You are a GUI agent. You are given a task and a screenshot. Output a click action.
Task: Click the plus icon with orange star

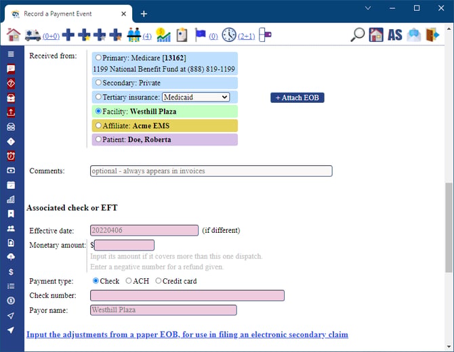click(x=115, y=35)
